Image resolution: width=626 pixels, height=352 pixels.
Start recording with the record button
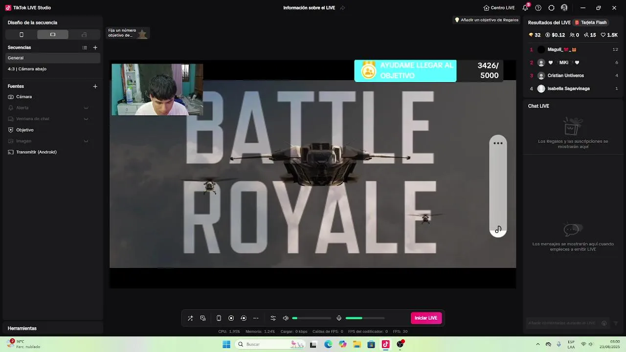coord(231,318)
